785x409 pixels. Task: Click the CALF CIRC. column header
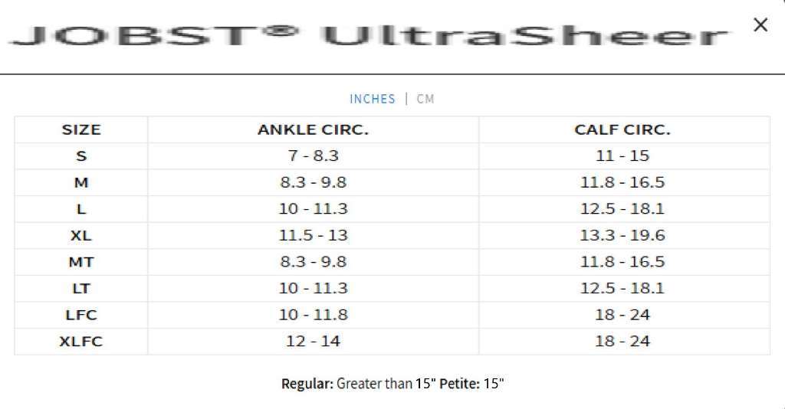point(622,130)
